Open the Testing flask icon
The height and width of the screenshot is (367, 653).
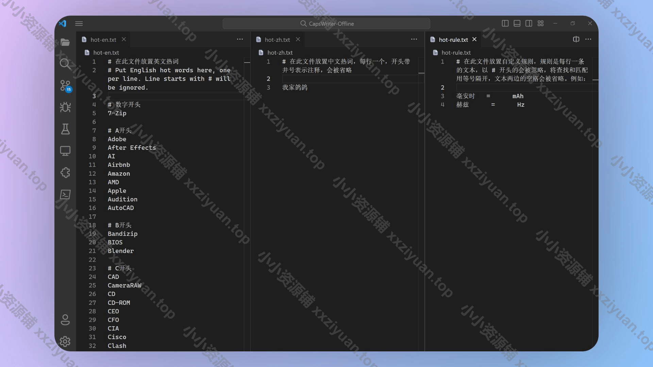[65, 129]
